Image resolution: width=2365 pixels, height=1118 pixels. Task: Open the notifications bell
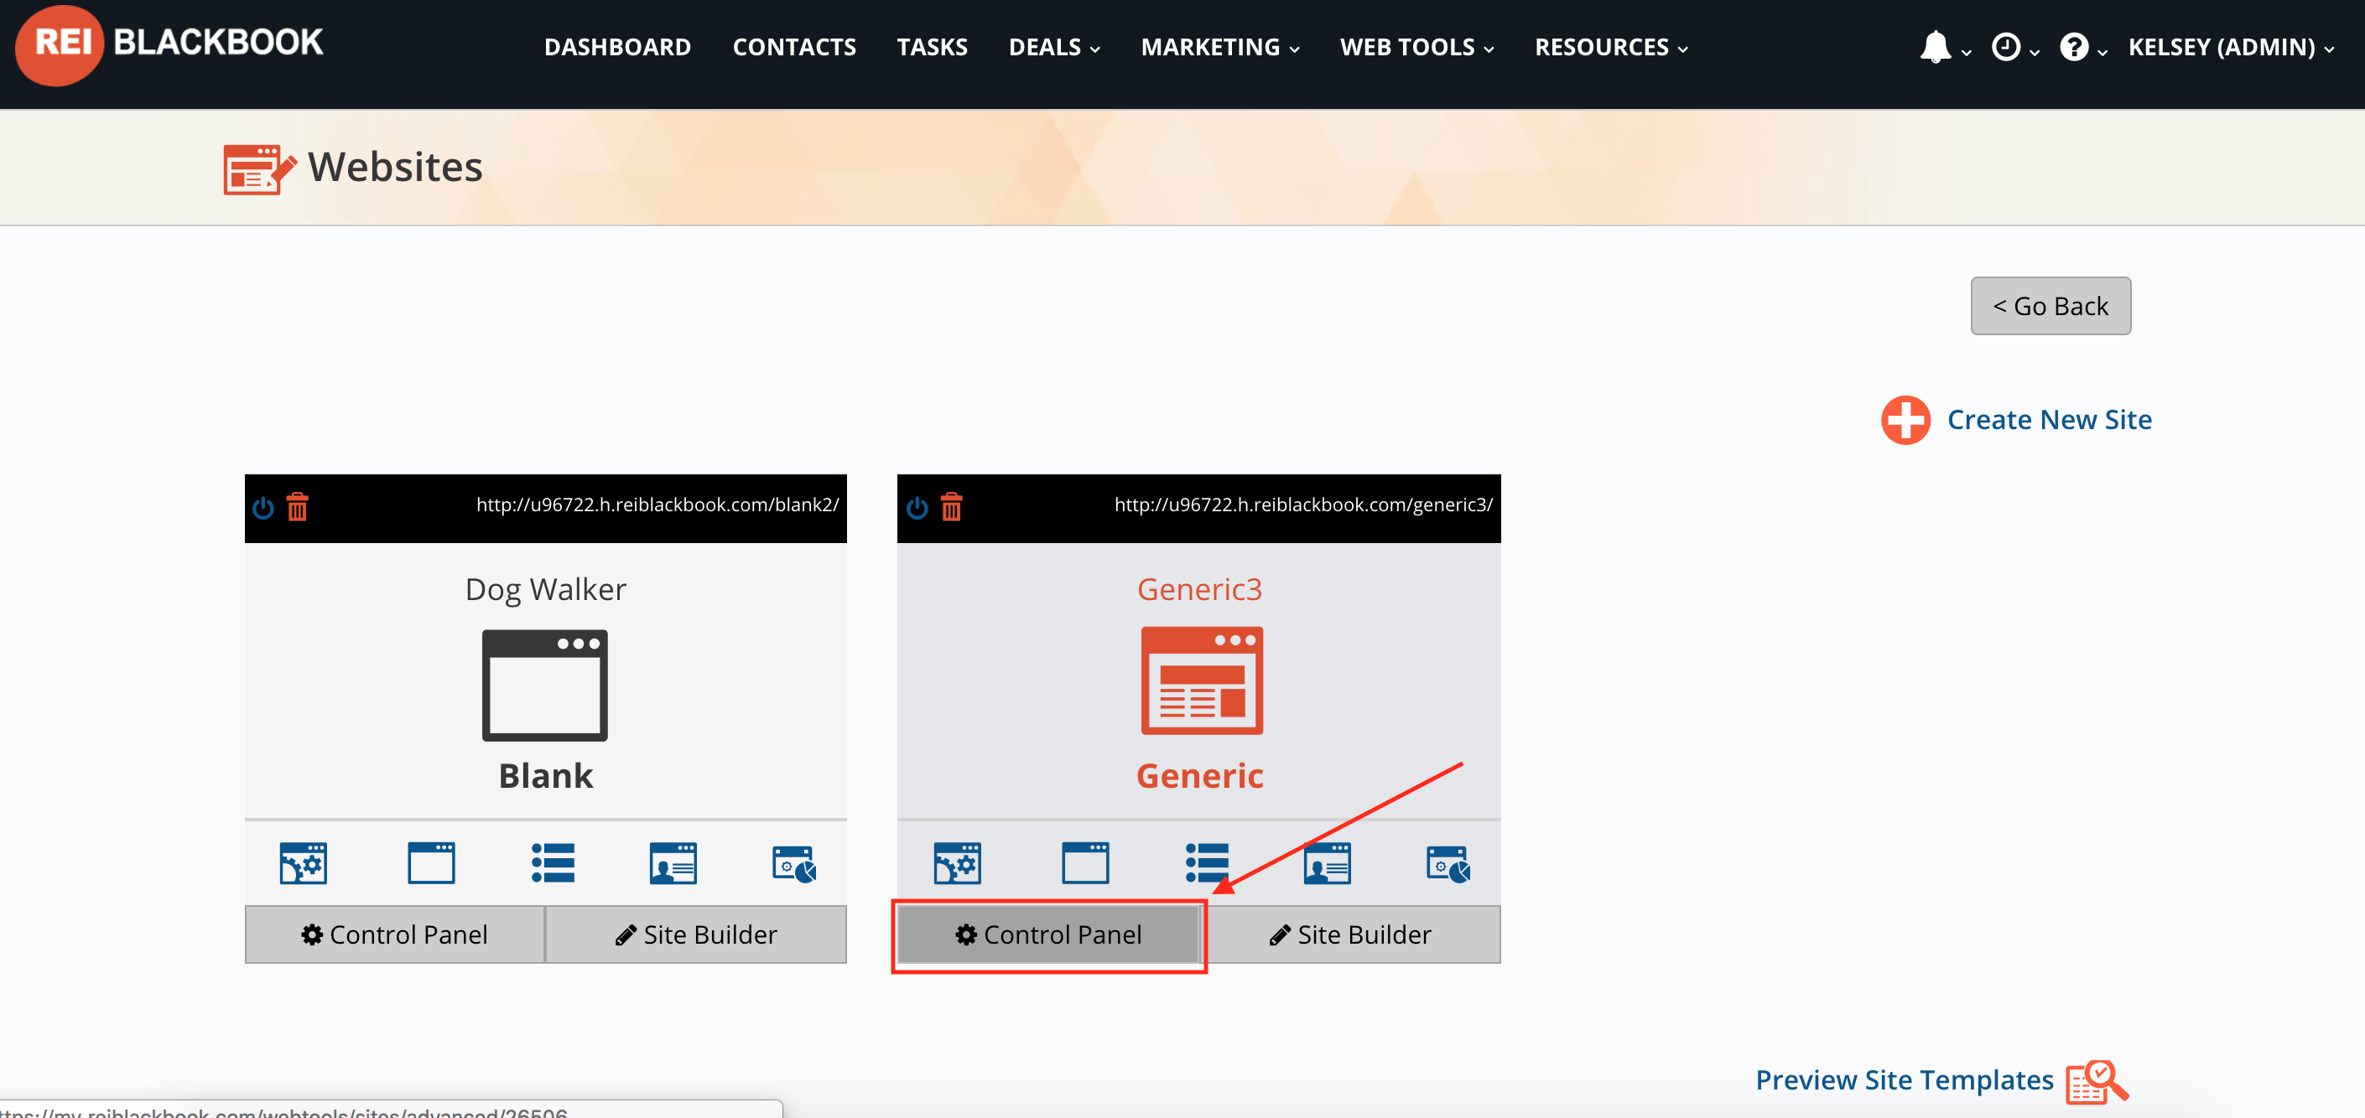pyautogui.click(x=1935, y=47)
